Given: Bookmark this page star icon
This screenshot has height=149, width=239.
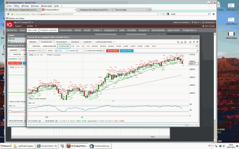Looking at the screenshot, I should 158,14.
